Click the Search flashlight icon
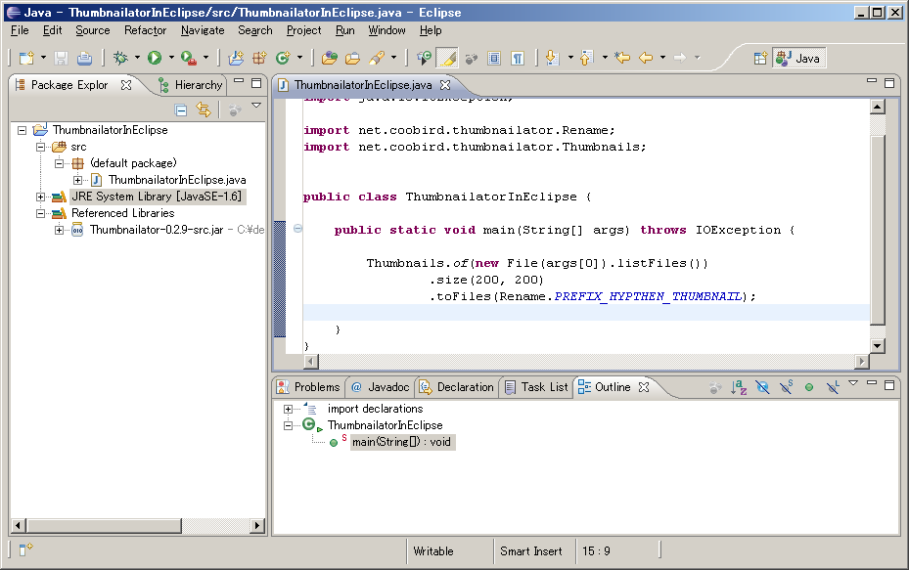909x570 pixels. (x=377, y=58)
